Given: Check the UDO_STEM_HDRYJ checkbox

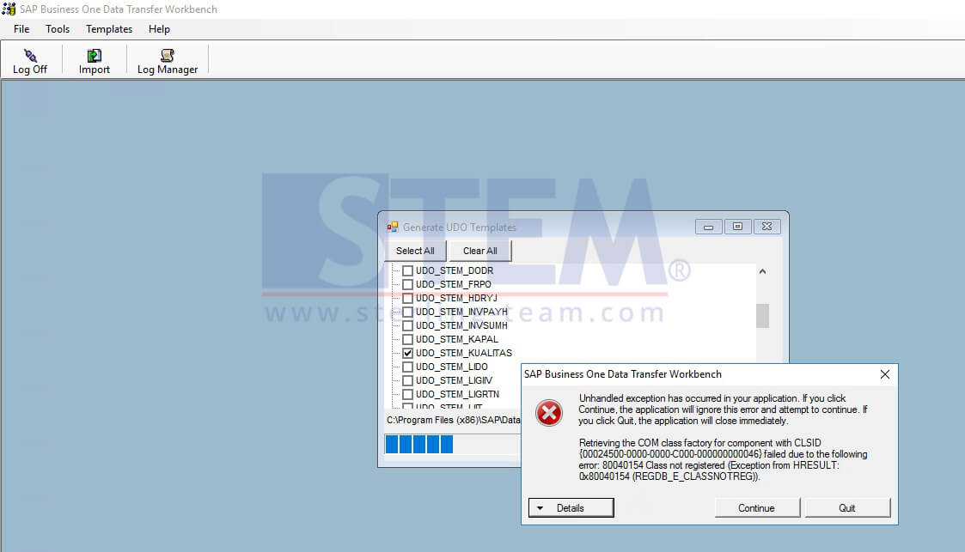Looking at the screenshot, I should click(407, 298).
